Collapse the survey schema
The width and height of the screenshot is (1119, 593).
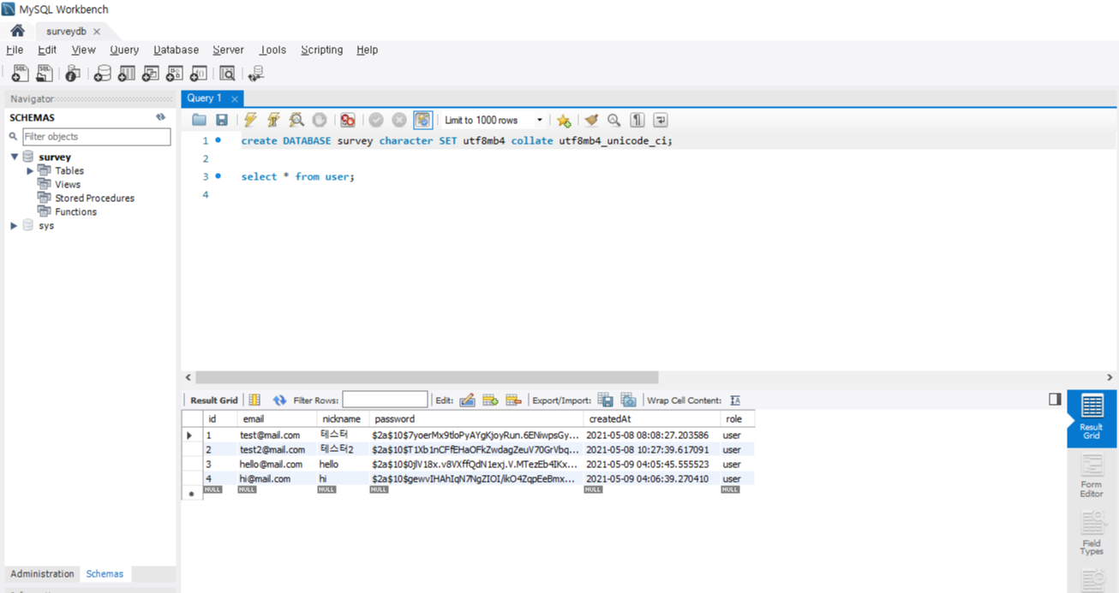click(15, 157)
